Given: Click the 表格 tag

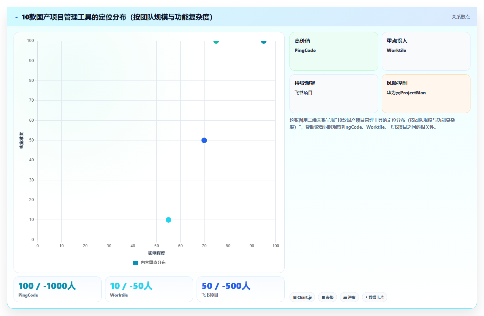Looking at the screenshot, I should pos(327,297).
